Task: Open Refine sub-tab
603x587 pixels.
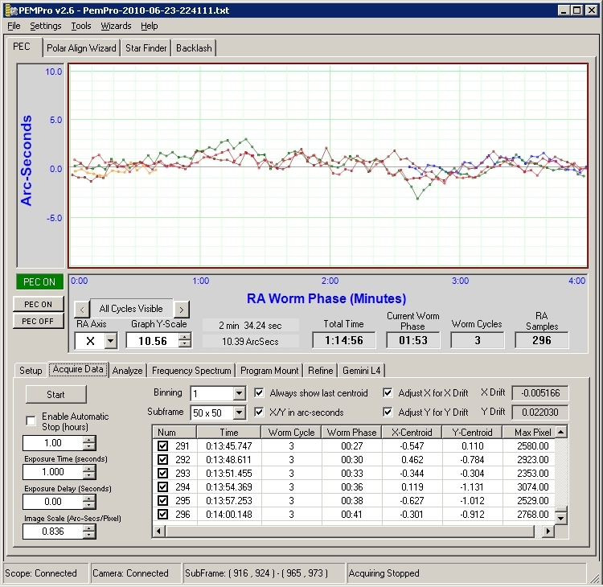Action: pos(320,371)
